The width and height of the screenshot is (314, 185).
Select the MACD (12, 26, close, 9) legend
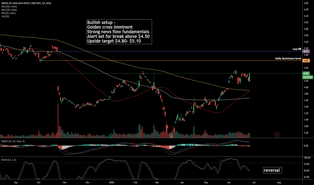(x=13, y=141)
